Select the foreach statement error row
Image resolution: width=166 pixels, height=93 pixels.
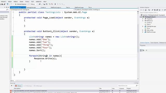pyautogui.click(x=74, y=91)
